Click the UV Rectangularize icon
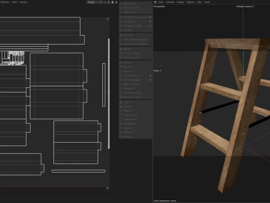The width and height of the screenshot is (270, 203). (121, 80)
